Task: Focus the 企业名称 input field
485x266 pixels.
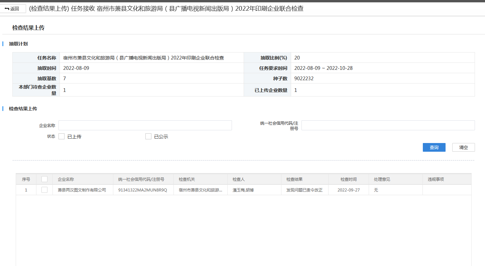Action: tap(145, 125)
